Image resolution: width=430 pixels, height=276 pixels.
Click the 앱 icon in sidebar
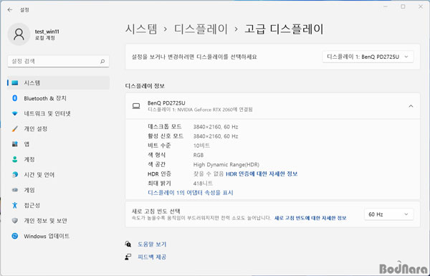tap(15, 144)
